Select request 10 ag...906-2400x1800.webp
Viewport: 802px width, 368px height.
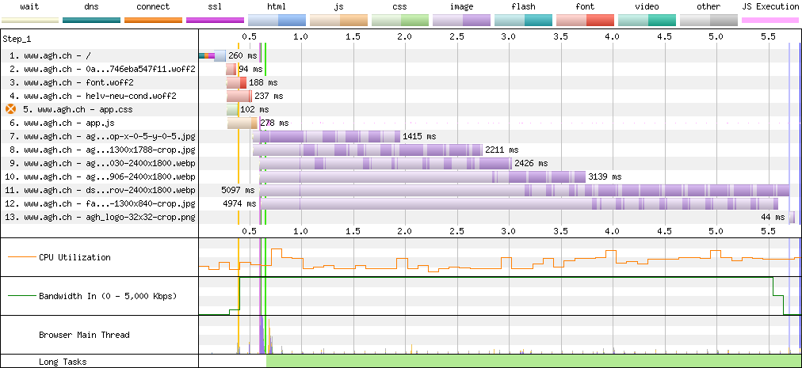point(100,176)
